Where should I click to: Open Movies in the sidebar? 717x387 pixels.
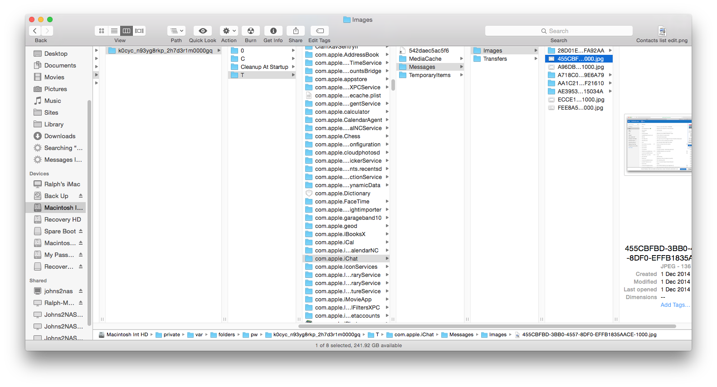tap(54, 77)
